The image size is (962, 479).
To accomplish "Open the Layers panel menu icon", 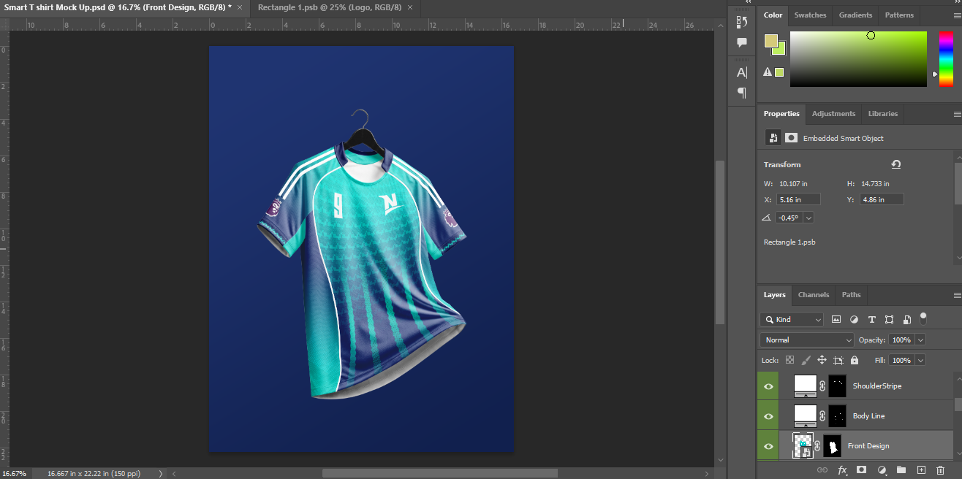I will coord(957,295).
